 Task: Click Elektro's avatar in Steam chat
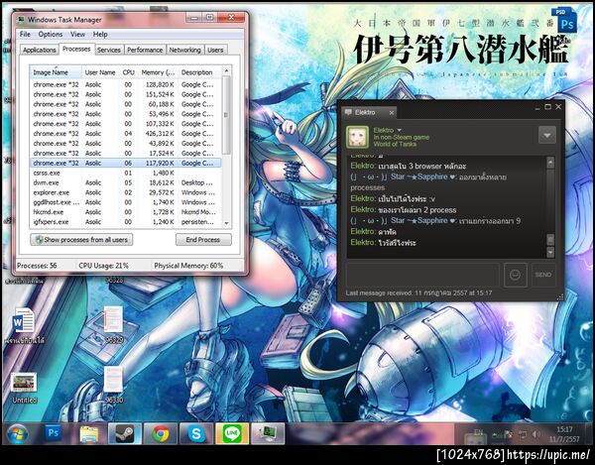coord(357,137)
